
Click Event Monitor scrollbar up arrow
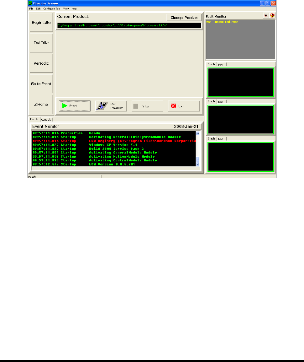198,133
